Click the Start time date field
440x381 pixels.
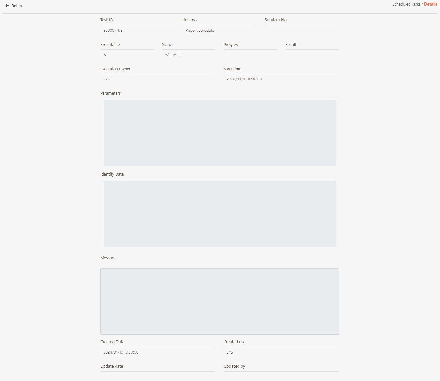click(x=281, y=79)
